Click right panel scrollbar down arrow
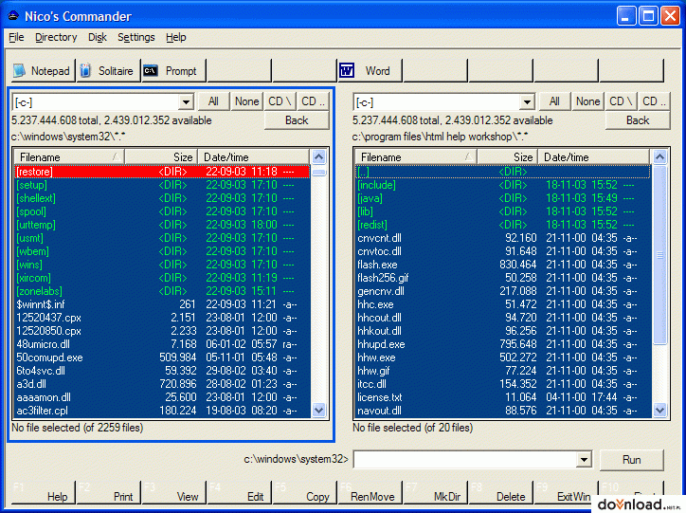The image size is (686, 513). (x=659, y=411)
